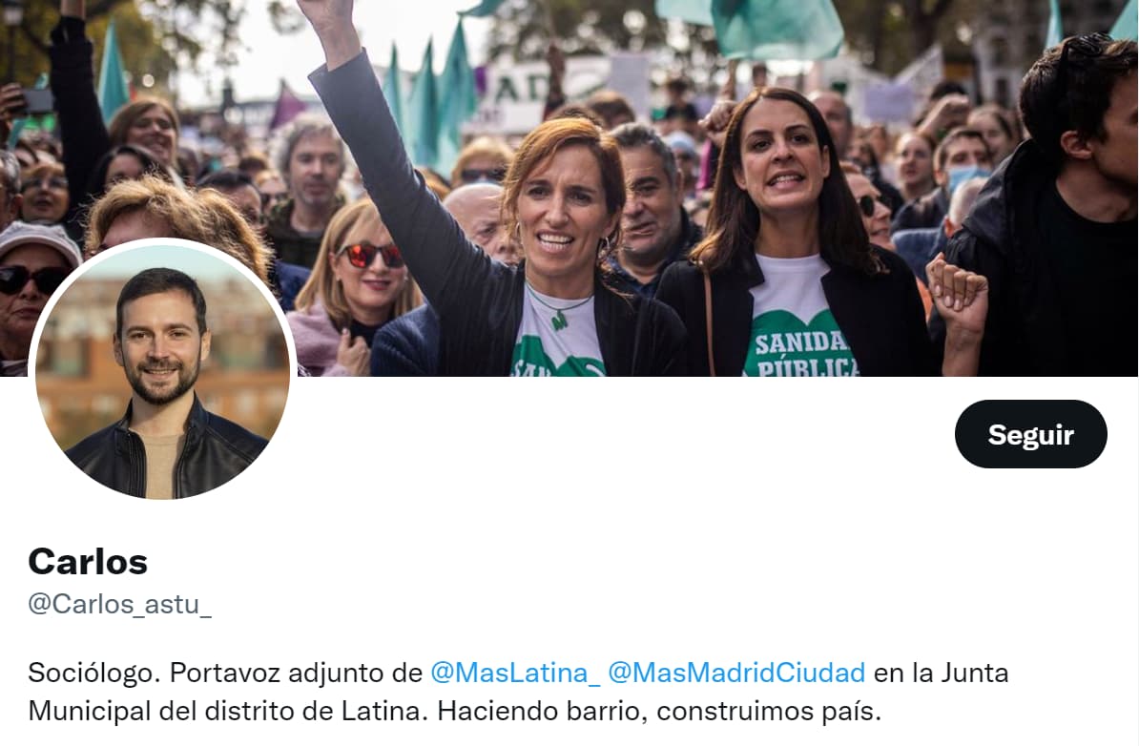
Task: Select the @Carlos_astu_ handle text
Action: pos(120,604)
